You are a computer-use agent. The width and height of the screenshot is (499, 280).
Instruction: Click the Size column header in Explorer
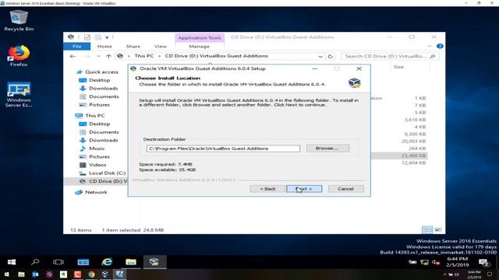coord(398,67)
